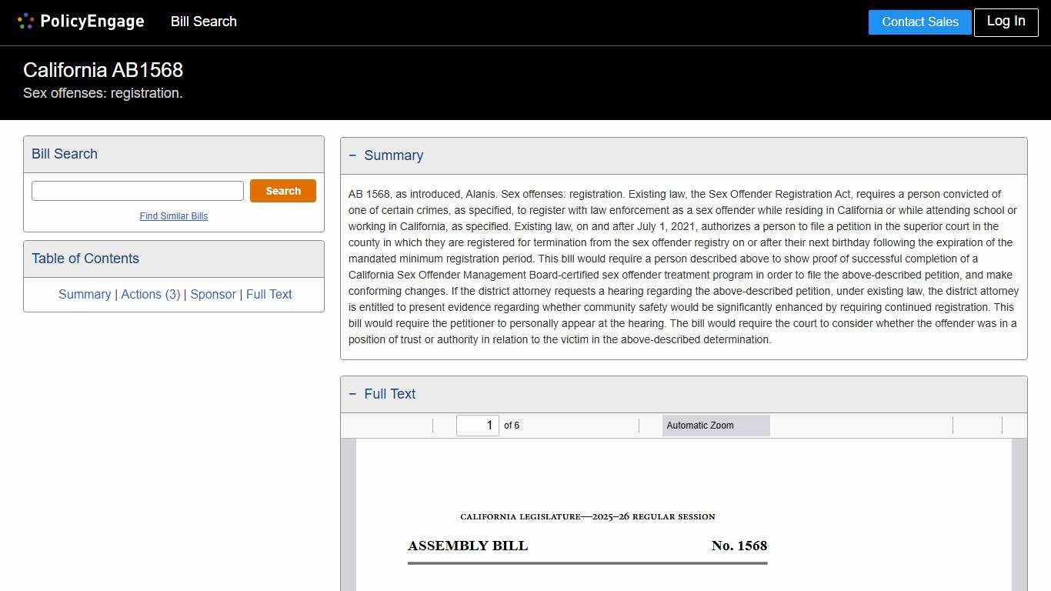Open the Actions (3) link
Image resolution: width=1051 pixels, height=591 pixels.
(x=151, y=294)
